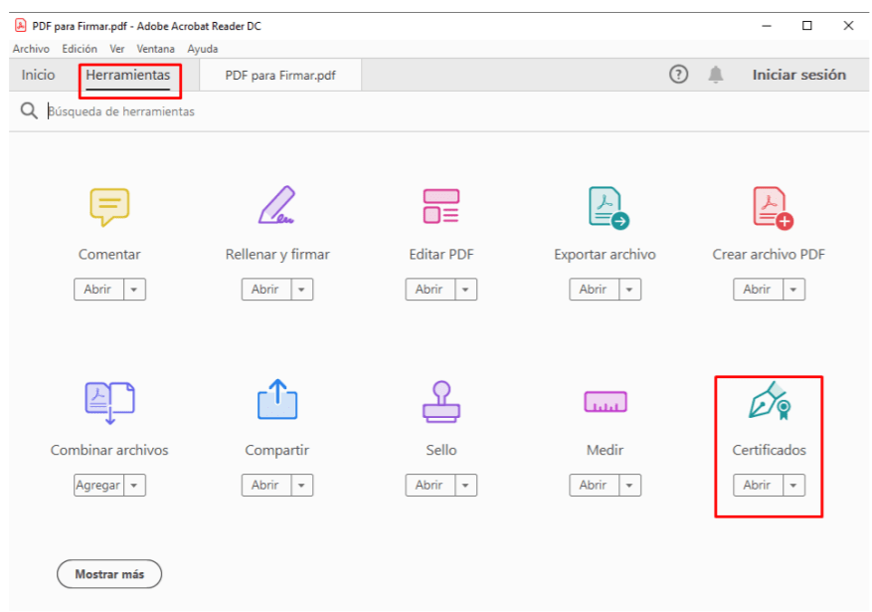Open the Certificados fountain pen icon
This screenshot has width=872, height=612.
[x=769, y=401]
